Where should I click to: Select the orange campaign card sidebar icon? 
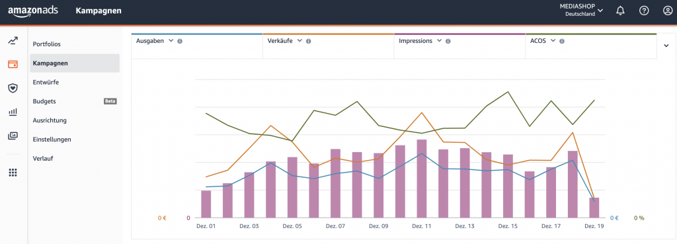pyautogui.click(x=13, y=64)
